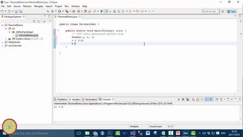Click the New Java Package icon
Viewport: 243px width, 137px height.
74,11
